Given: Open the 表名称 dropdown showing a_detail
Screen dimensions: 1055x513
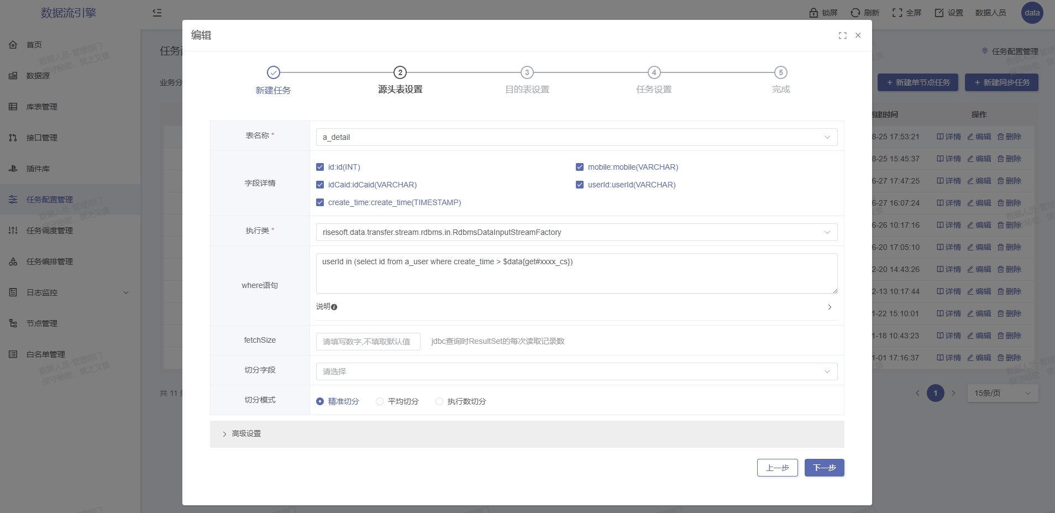Looking at the screenshot, I should click(x=576, y=137).
